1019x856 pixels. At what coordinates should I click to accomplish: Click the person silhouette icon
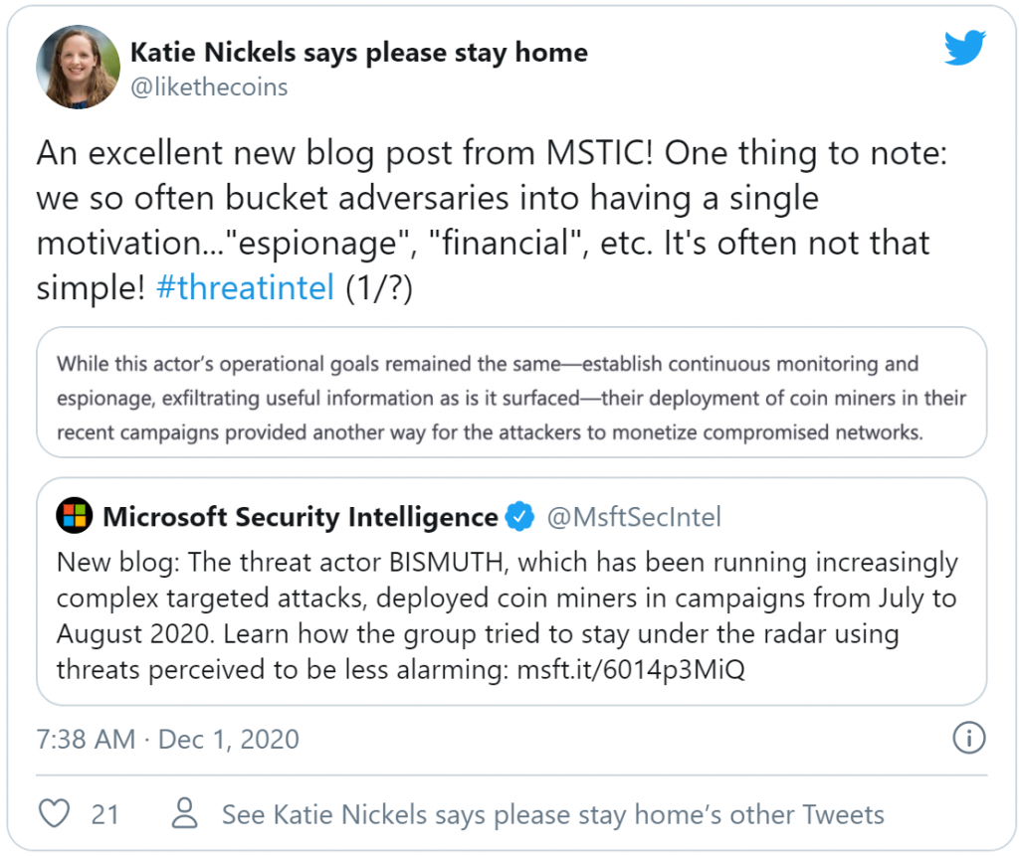(185, 814)
